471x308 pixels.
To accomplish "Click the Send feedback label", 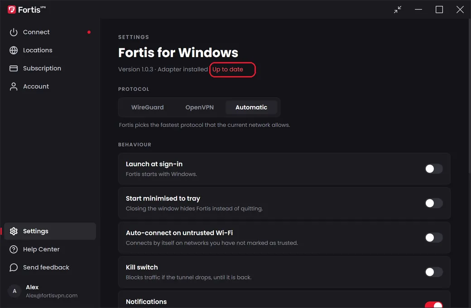I will (46, 267).
